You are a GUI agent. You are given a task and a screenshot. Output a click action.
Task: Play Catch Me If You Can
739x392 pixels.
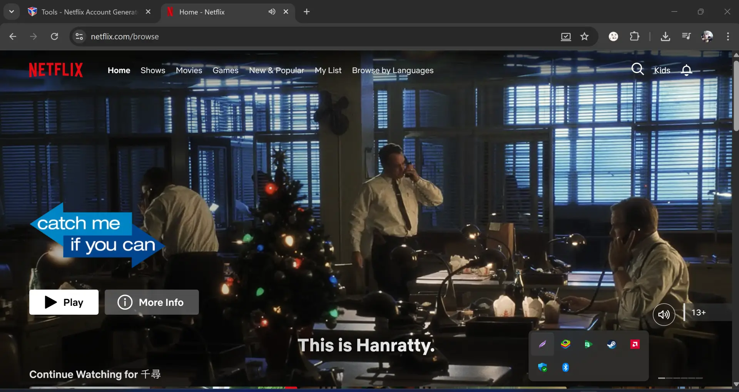64,302
